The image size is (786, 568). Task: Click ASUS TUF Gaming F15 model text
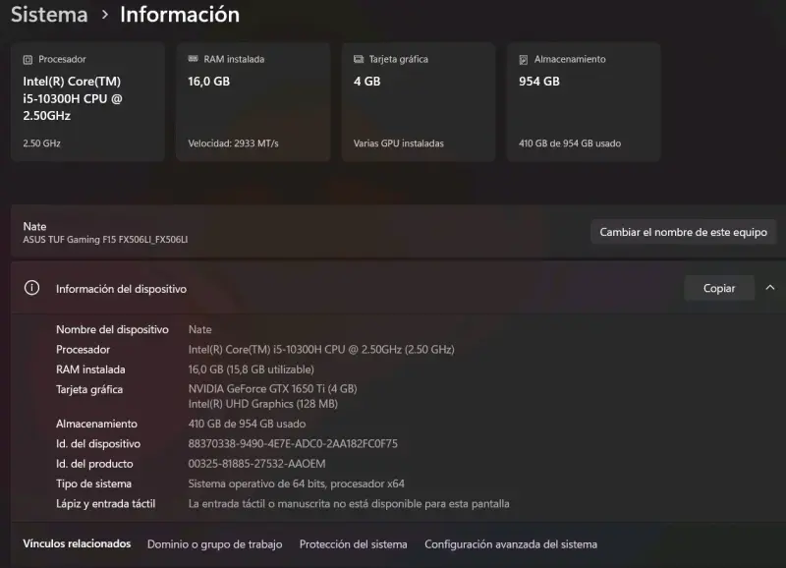pos(105,240)
